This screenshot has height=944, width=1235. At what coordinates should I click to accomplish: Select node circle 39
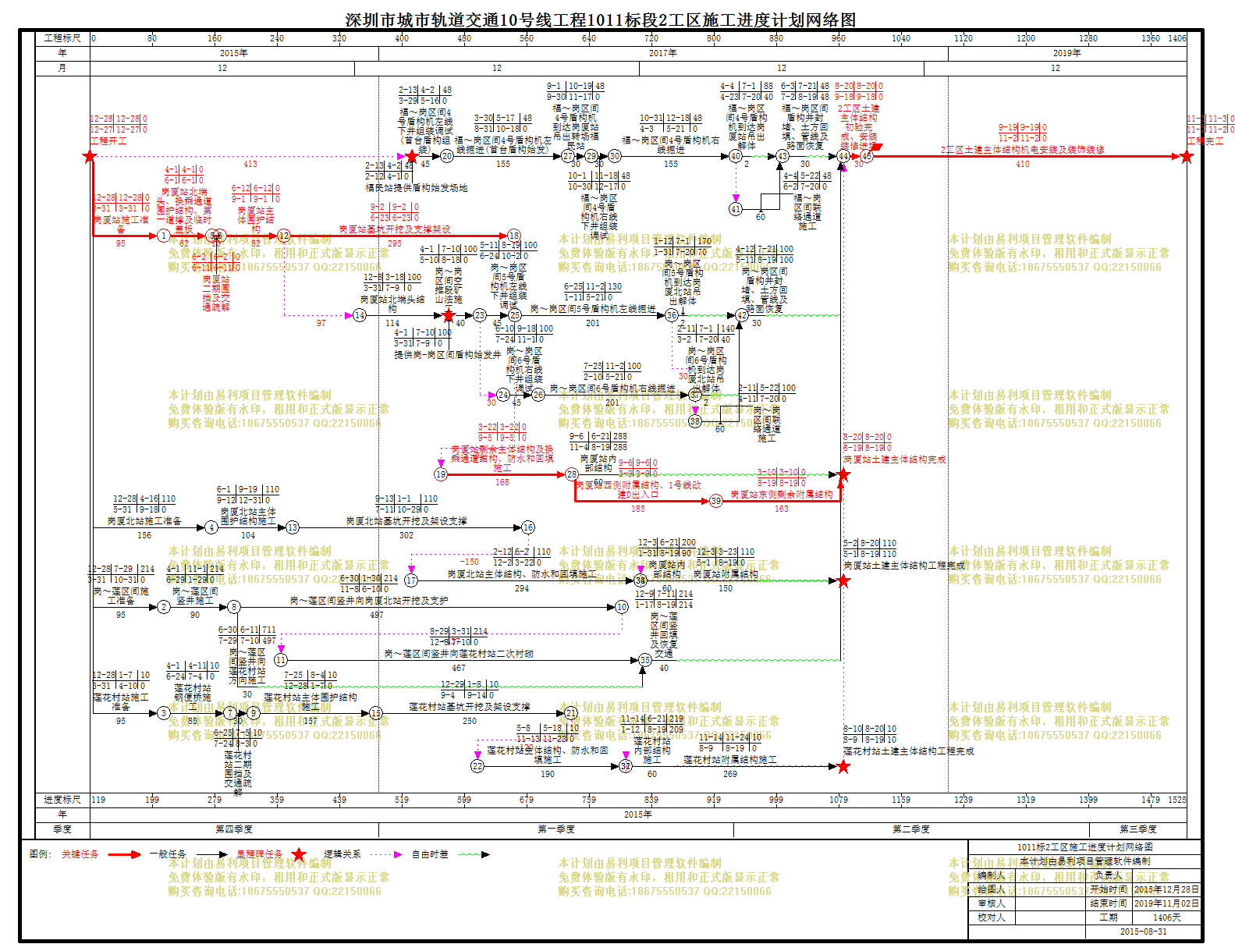pos(716,501)
